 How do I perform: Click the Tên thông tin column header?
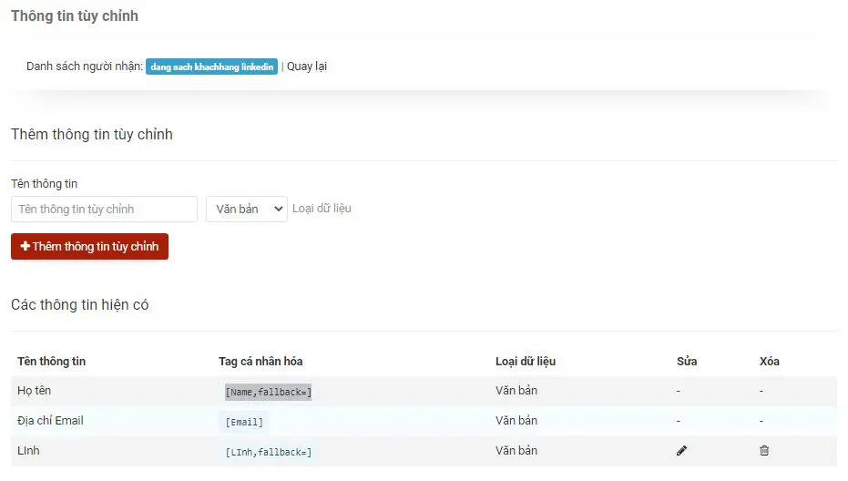(x=51, y=362)
